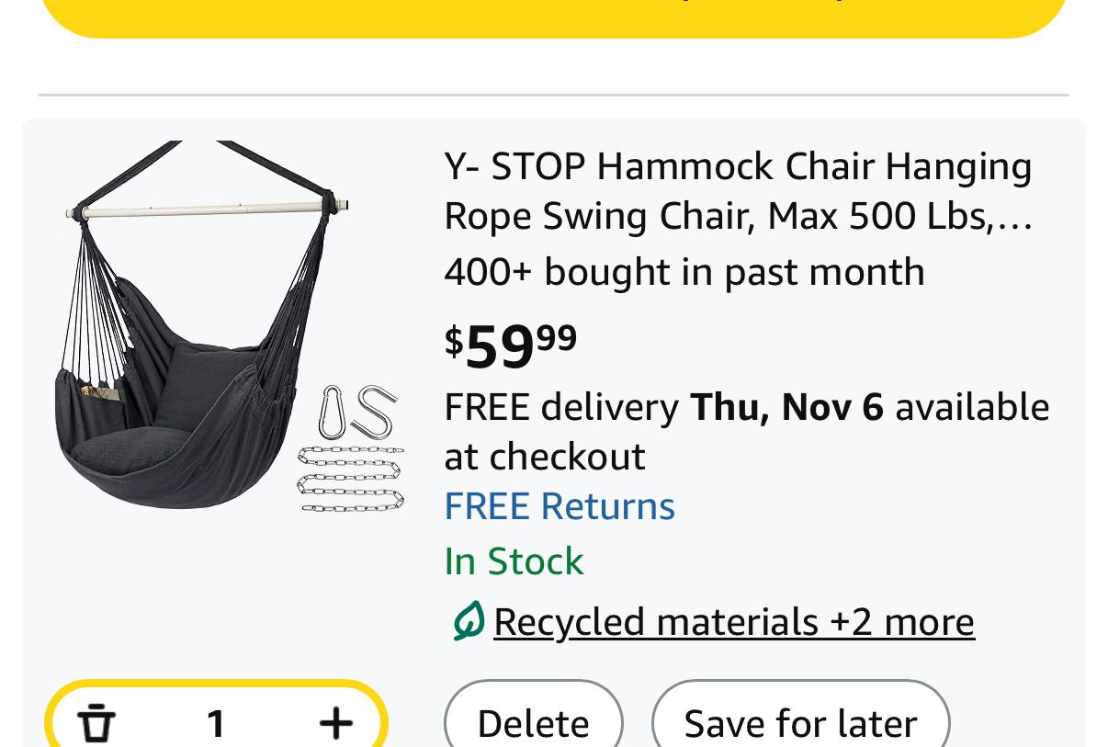Image resolution: width=1108 pixels, height=747 pixels.
Task: Click the $59.99 price
Action: point(511,345)
